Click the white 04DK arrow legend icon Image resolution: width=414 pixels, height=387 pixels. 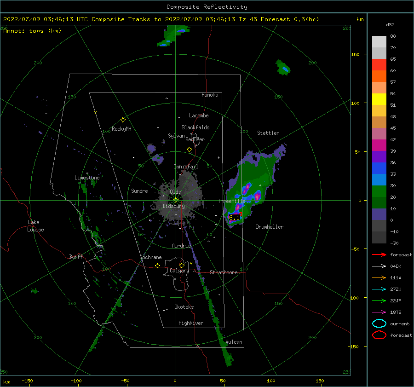pos(379,266)
